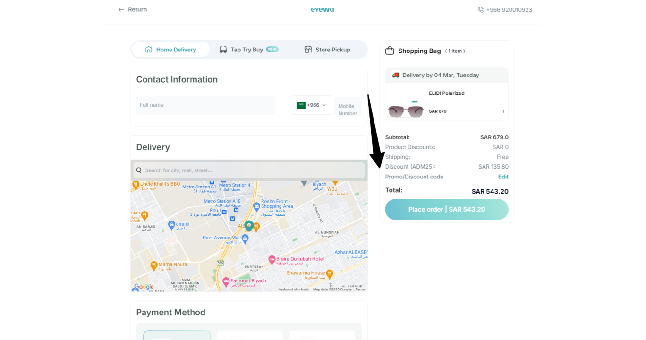
Task: Click the Subtotal value SAR 679.0
Action: pyautogui.click(x=494, y=137)
